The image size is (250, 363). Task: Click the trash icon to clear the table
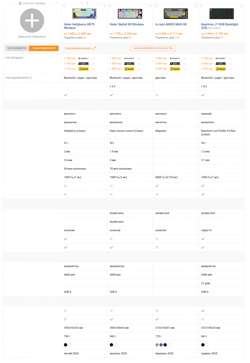point(20,3)
